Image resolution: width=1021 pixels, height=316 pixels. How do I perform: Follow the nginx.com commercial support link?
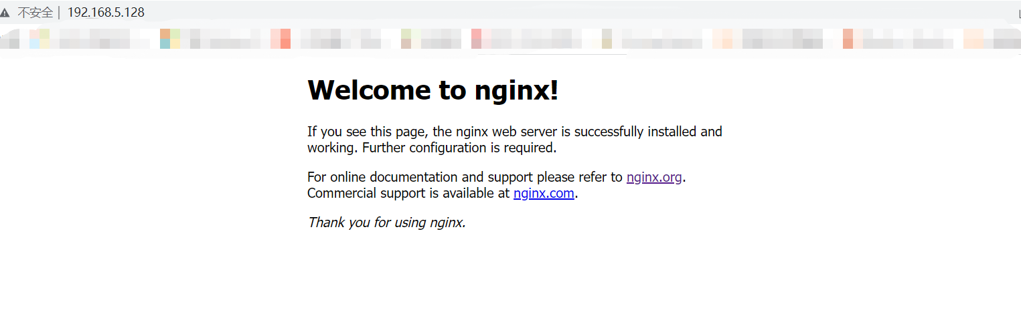click(x=544, y=194)
